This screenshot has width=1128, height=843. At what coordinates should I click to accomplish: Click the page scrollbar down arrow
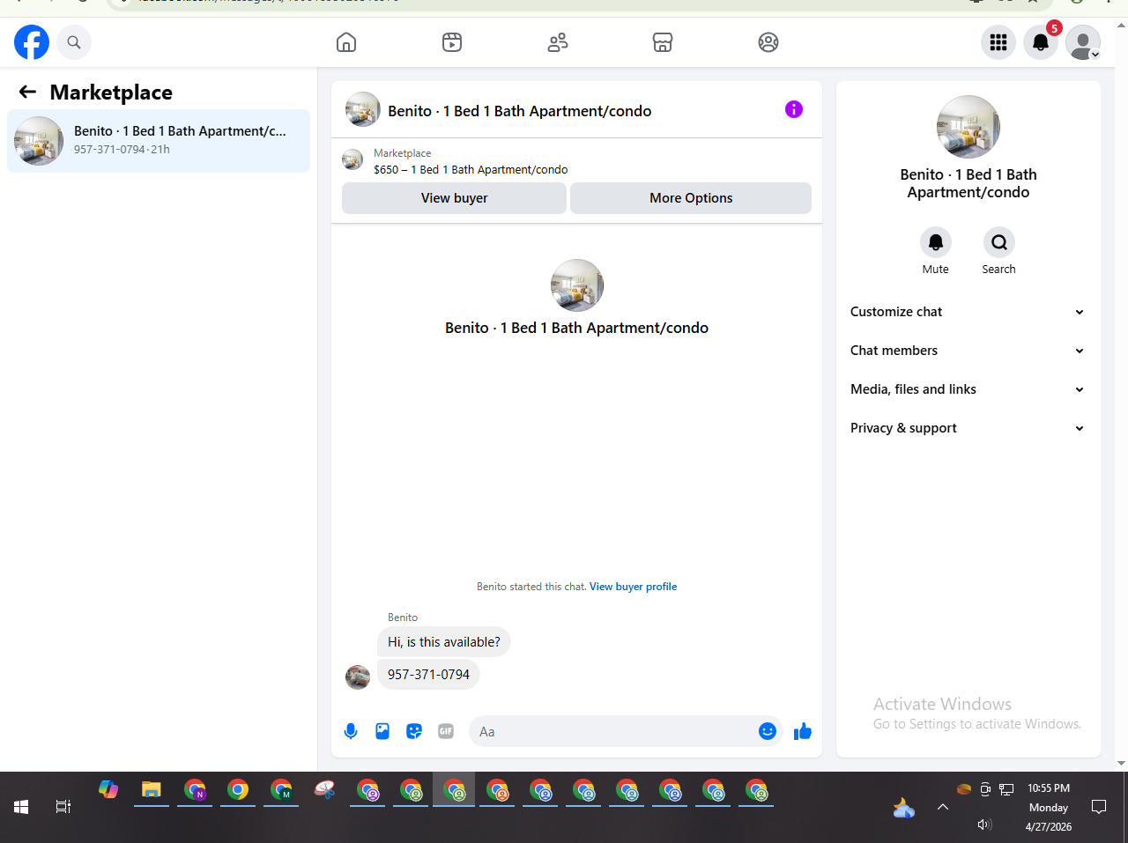click(x=1121, y=763)
